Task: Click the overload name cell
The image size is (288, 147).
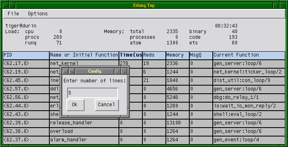Action: coord(84,131)
